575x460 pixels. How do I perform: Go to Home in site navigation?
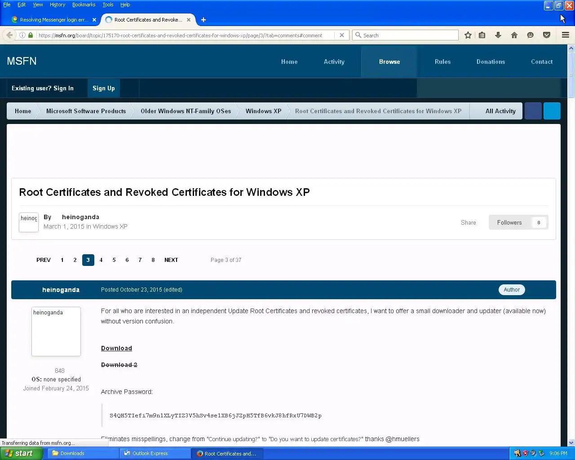tap(289, 62)
